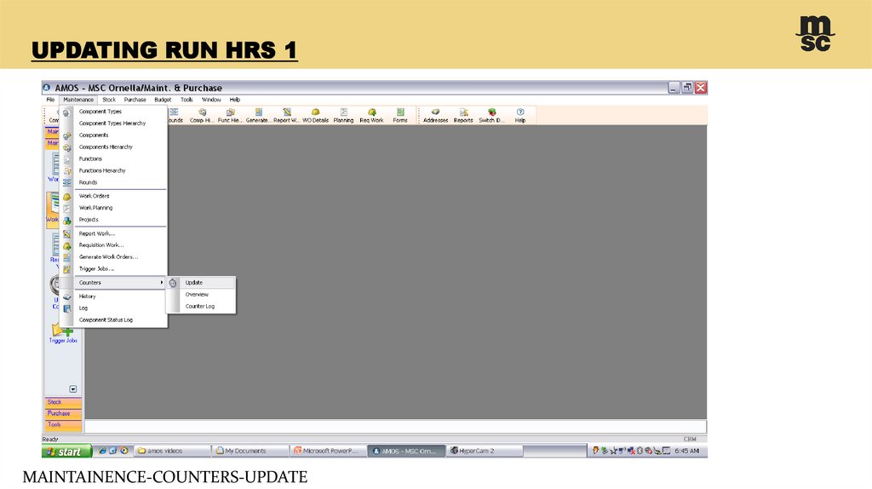Click the Maintenance menu in the menu bar
The height and width of the screenshot is (489, 872).
(78, 100)
